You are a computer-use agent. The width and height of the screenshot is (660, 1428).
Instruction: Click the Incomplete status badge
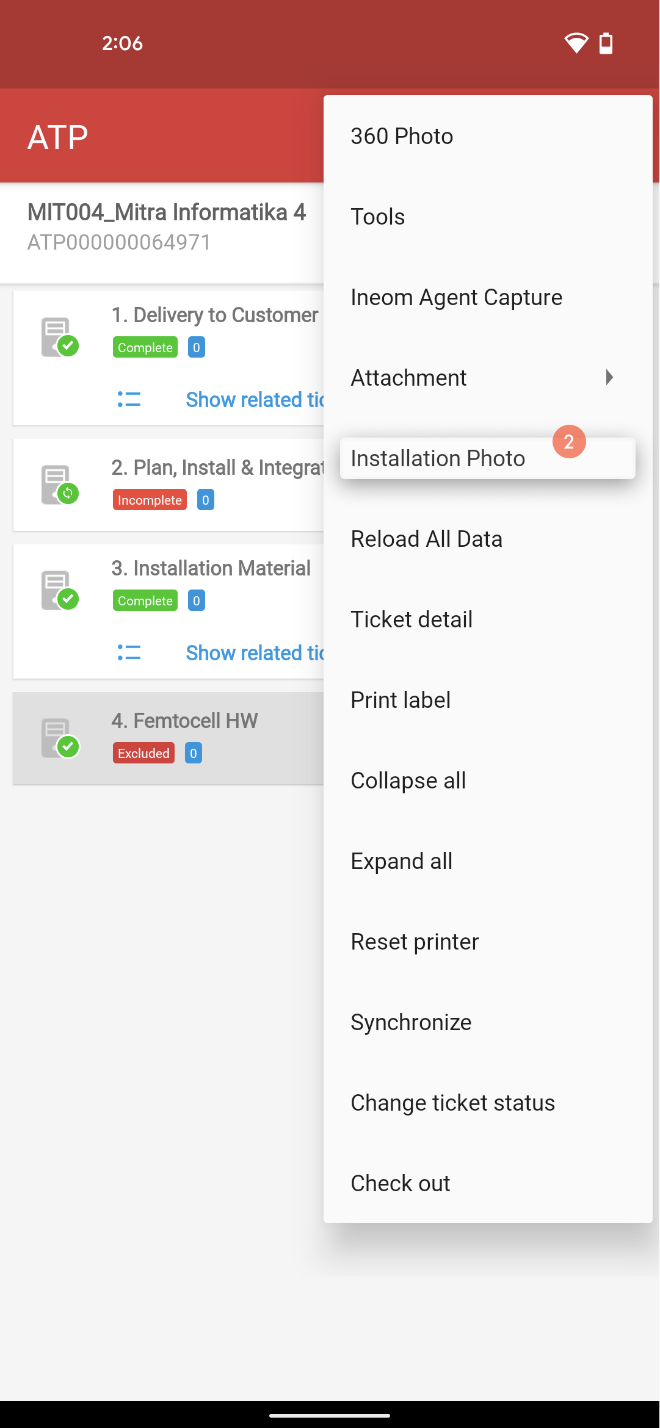(150, 500)
